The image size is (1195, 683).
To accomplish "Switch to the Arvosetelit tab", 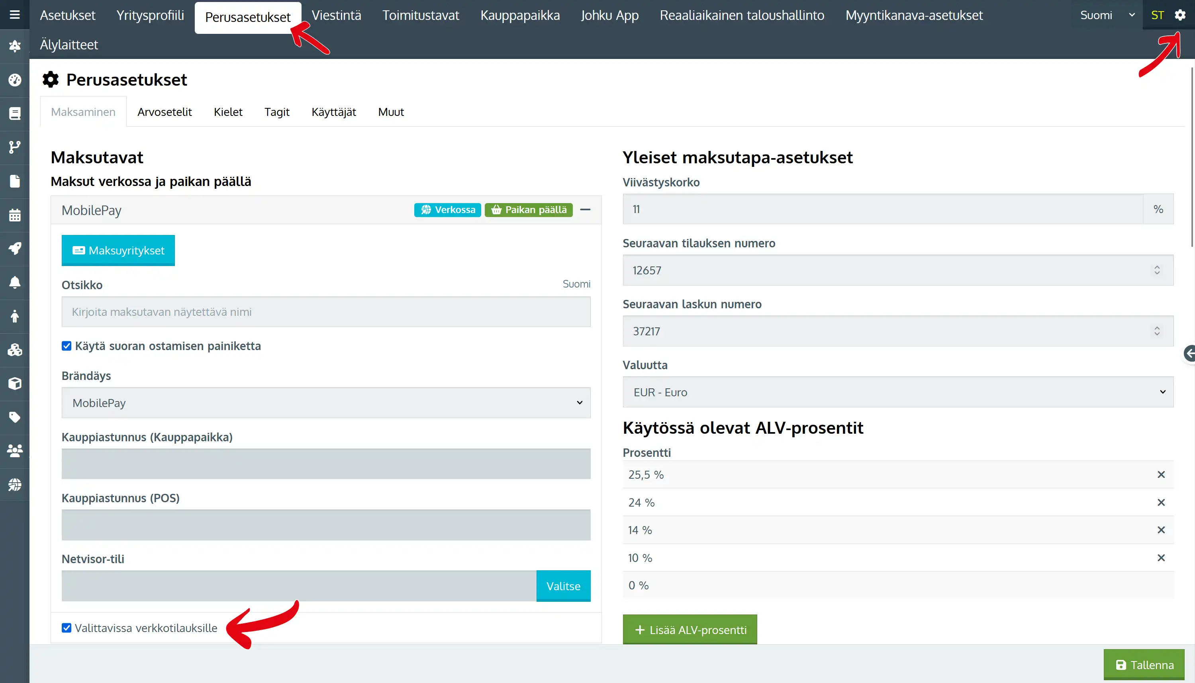I will pos(164,112).
